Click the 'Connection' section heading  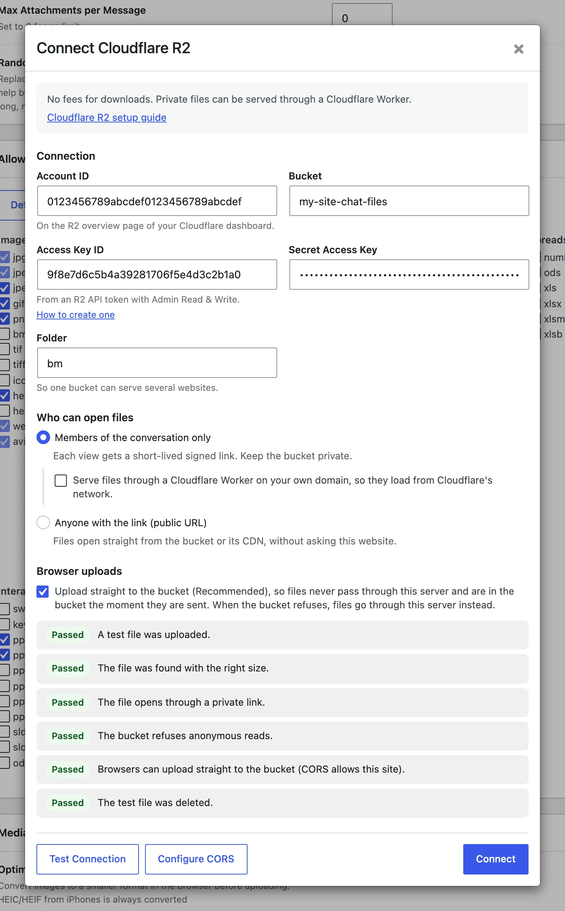pyautogui.click(x=66, y=156)
